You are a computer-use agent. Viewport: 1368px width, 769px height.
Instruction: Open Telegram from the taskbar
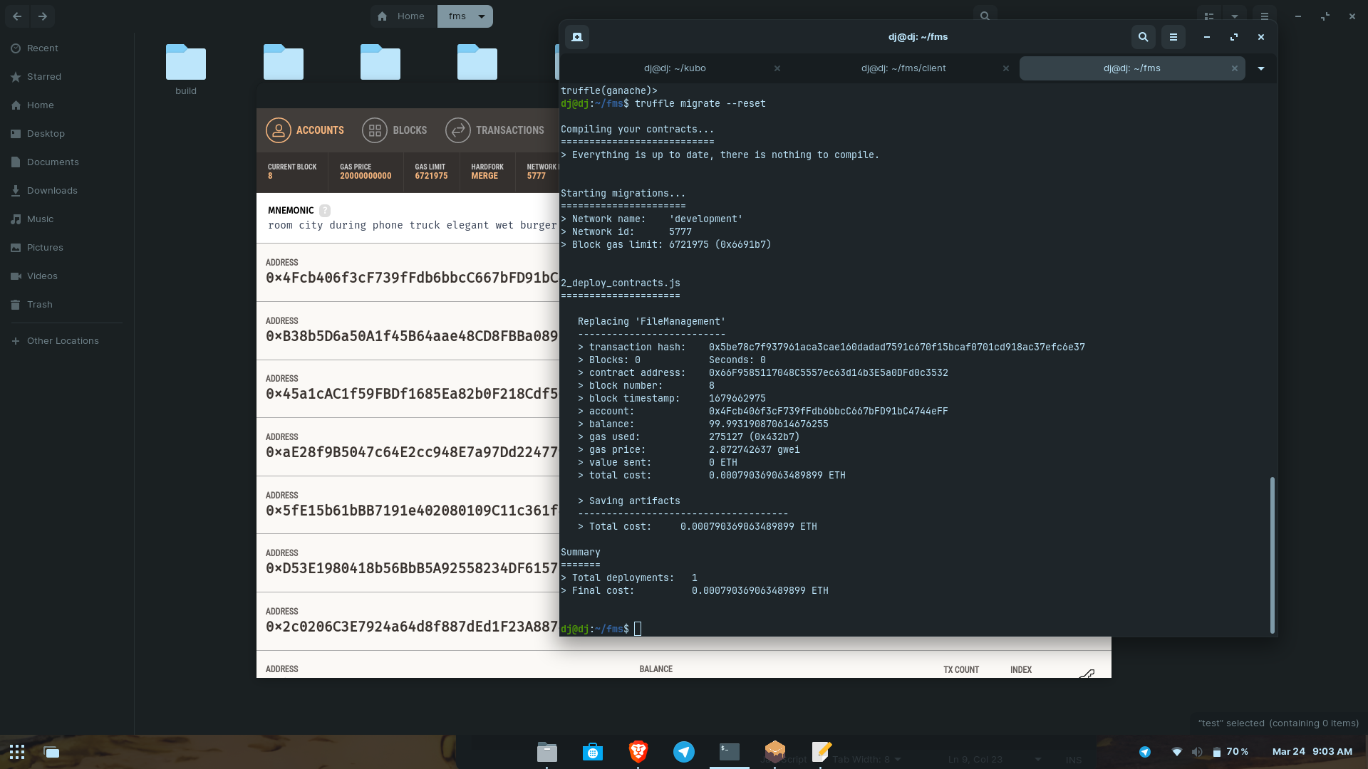click(x=683, y=751)
